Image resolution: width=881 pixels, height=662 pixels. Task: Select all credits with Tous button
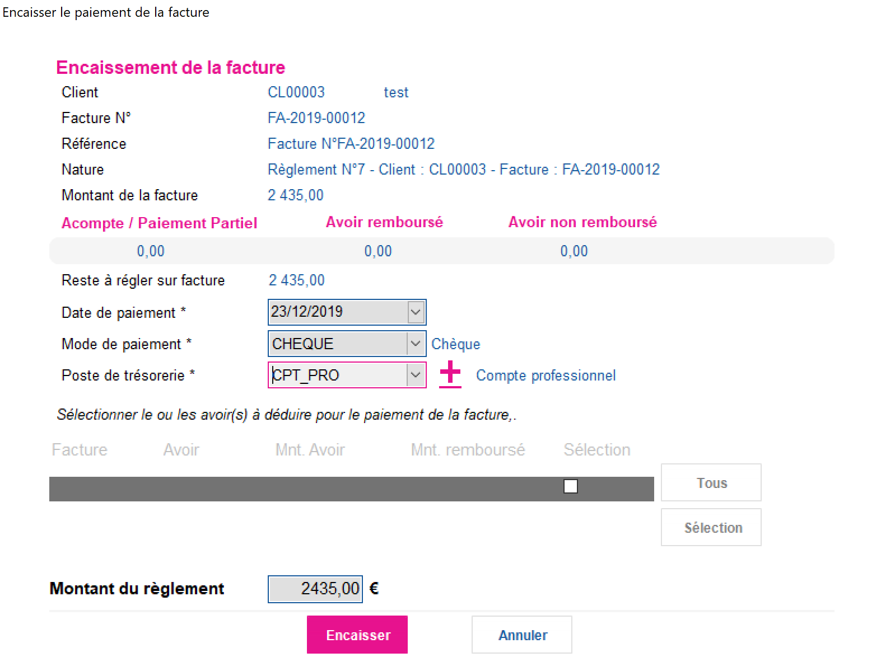(711, 482)
